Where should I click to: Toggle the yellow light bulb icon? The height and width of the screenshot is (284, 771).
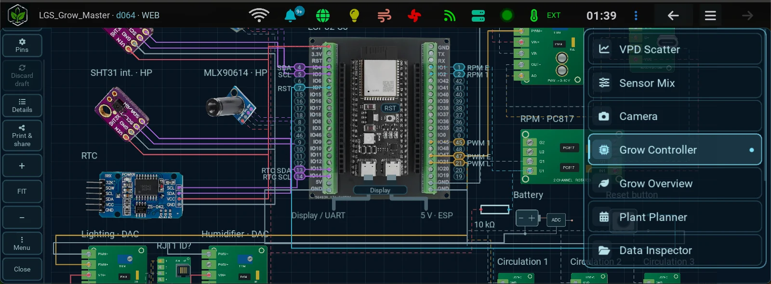click(354, 15)
